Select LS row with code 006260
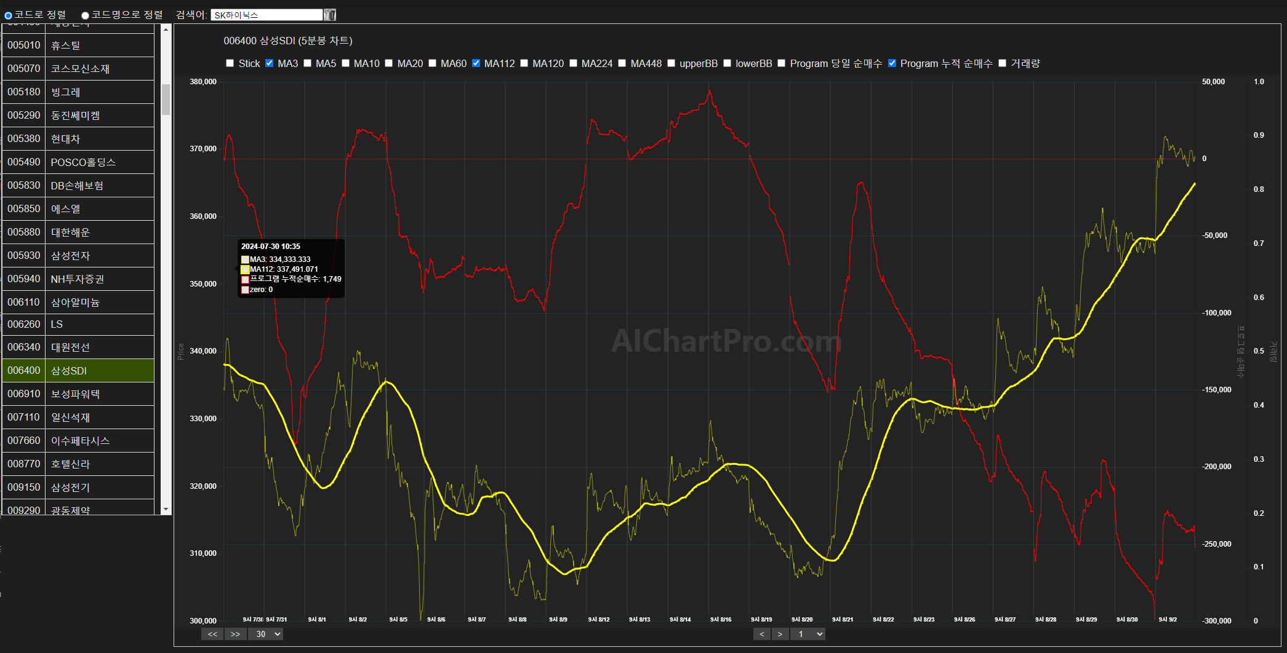 78,324
